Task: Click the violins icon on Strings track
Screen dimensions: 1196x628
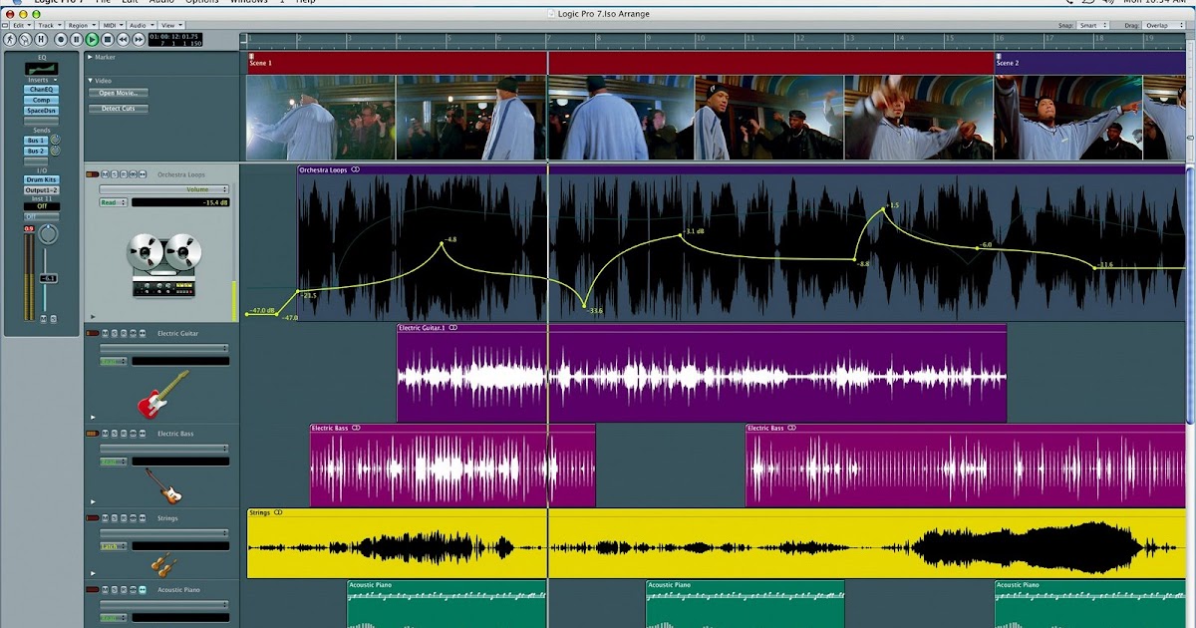Action: [x=163, y=566]
